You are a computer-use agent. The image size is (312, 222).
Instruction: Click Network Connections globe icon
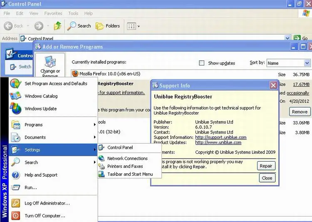click(102, 158)
